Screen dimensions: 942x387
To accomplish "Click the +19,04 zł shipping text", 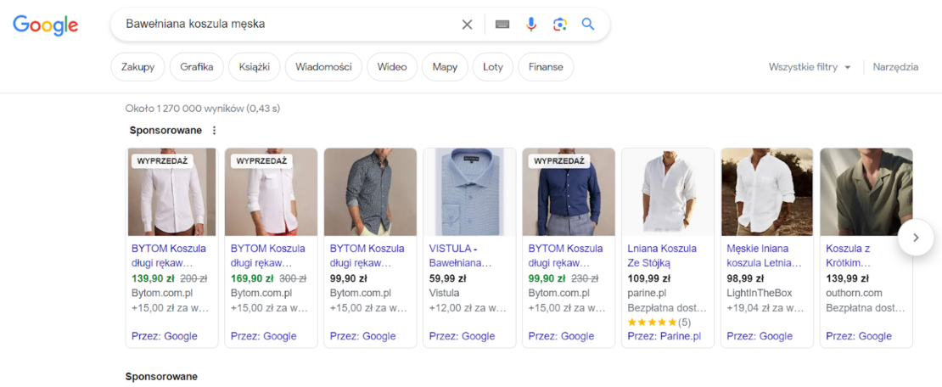I will [765, 308].
